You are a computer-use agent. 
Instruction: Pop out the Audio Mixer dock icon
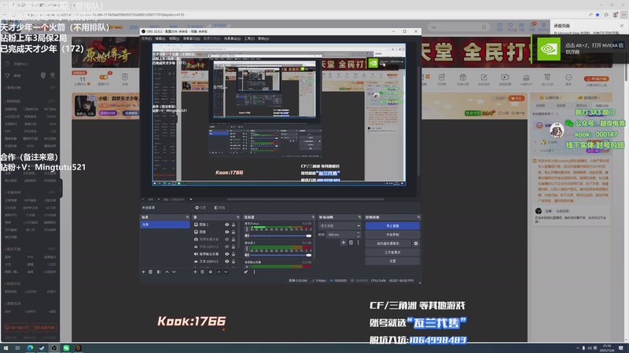[313, 217]
